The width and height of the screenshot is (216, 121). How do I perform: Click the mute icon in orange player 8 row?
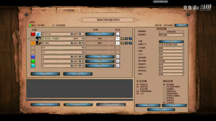click(x=126, y=43)
